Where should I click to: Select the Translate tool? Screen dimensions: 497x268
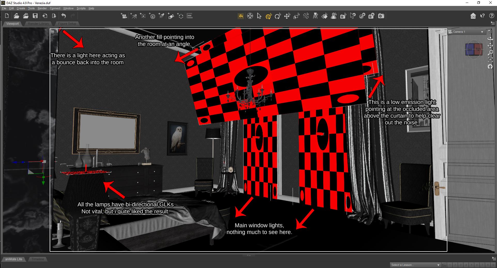click(287, 16)
